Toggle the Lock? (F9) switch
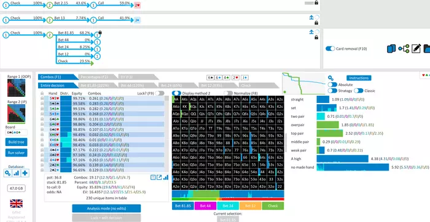 (160, 93)
